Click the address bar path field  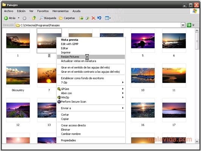coord(98,25)
